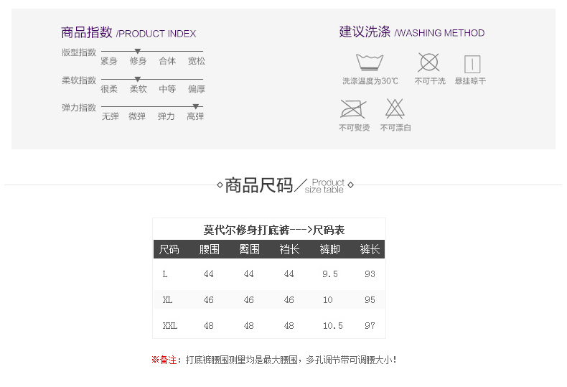The width and height of the screenshot is (567, 387).
Task: Select the XXL size row label
Action: tap(170, 326)
